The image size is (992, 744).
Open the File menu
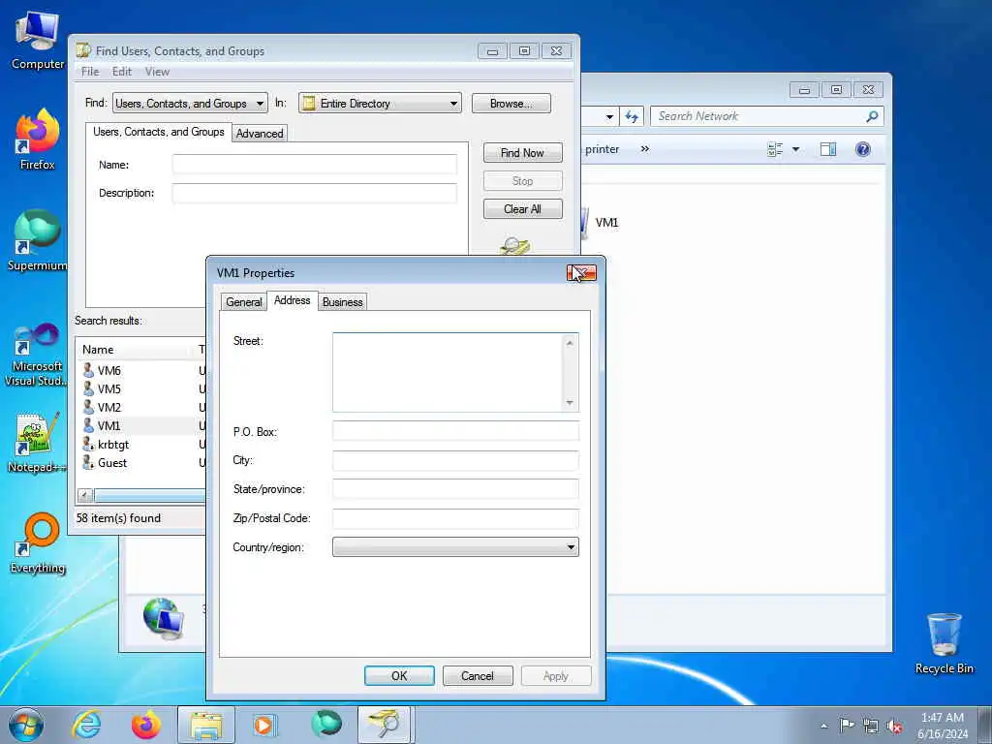[90, 72]
